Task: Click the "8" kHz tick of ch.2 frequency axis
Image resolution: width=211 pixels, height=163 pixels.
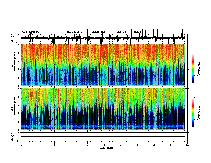Action: click(x=18, y=97)
